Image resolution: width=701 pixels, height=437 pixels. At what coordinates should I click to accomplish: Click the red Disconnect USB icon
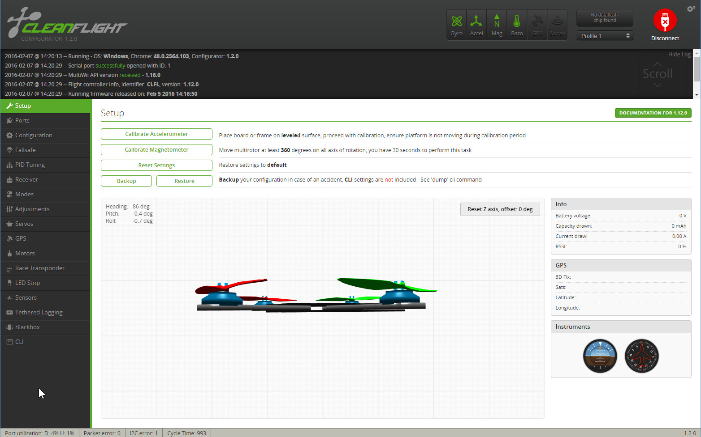665,20
